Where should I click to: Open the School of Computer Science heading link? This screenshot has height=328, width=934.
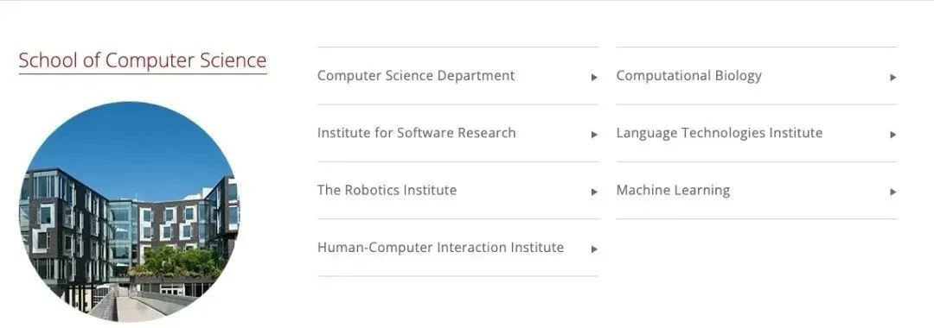[143, 60]
